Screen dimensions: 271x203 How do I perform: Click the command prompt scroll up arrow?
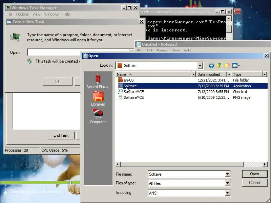pos(229,19)
